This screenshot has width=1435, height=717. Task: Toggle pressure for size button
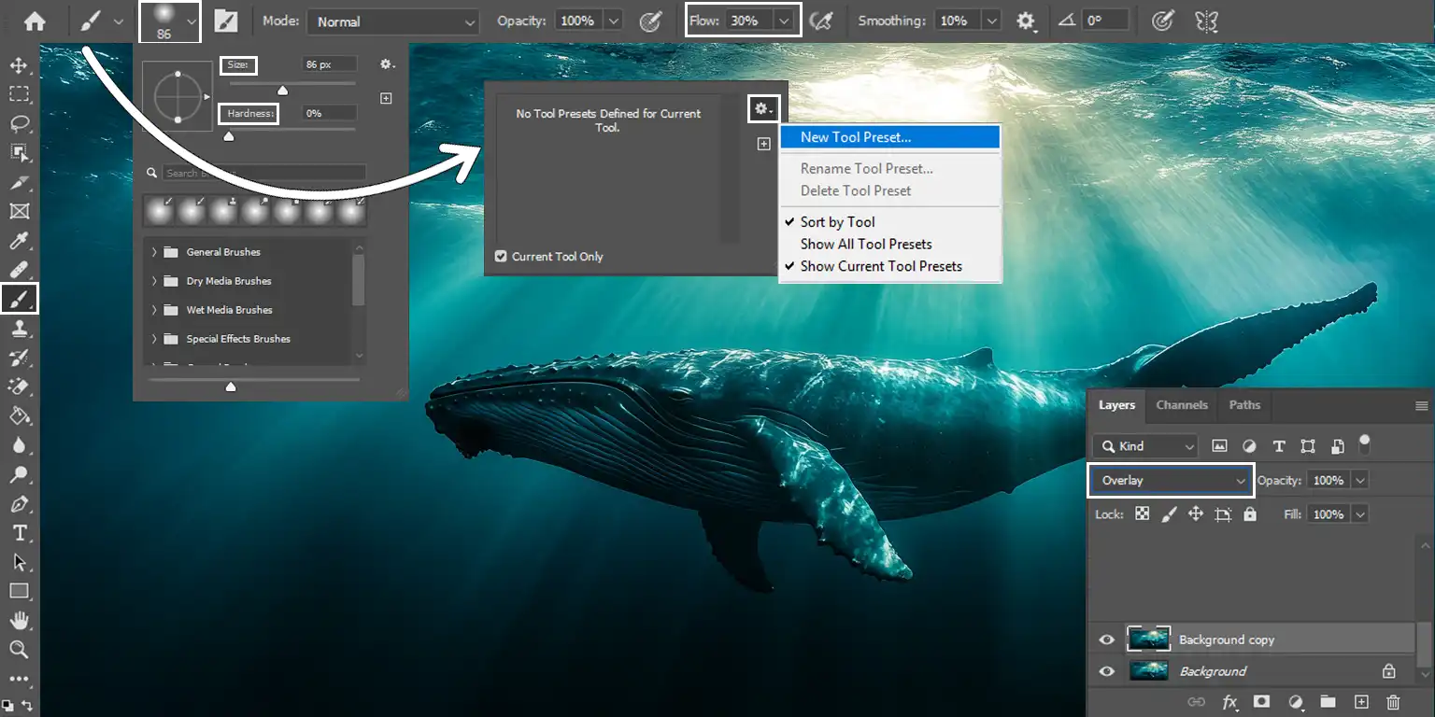1162,21
